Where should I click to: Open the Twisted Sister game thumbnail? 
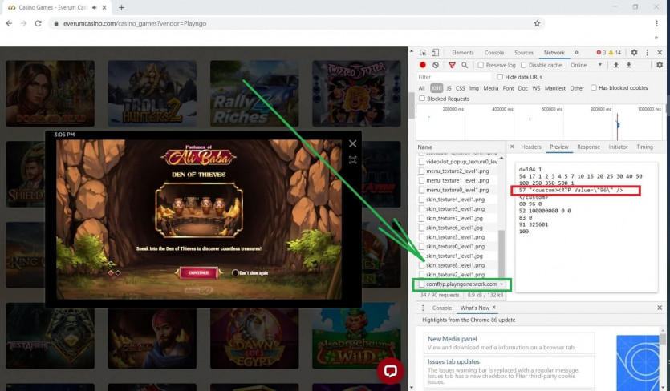(x=356, y=94)
